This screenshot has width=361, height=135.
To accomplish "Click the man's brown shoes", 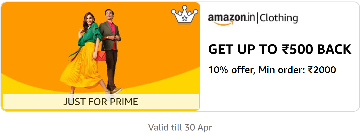I will [116, 91].
